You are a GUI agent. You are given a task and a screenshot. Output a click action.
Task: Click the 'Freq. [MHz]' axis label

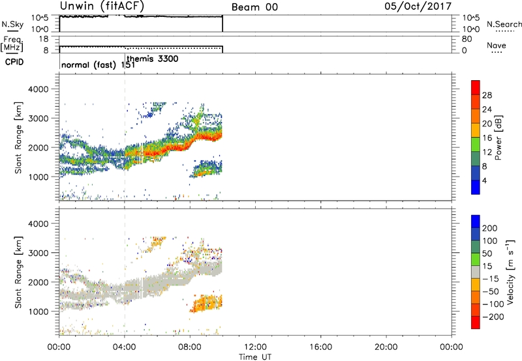click(12, 44)
